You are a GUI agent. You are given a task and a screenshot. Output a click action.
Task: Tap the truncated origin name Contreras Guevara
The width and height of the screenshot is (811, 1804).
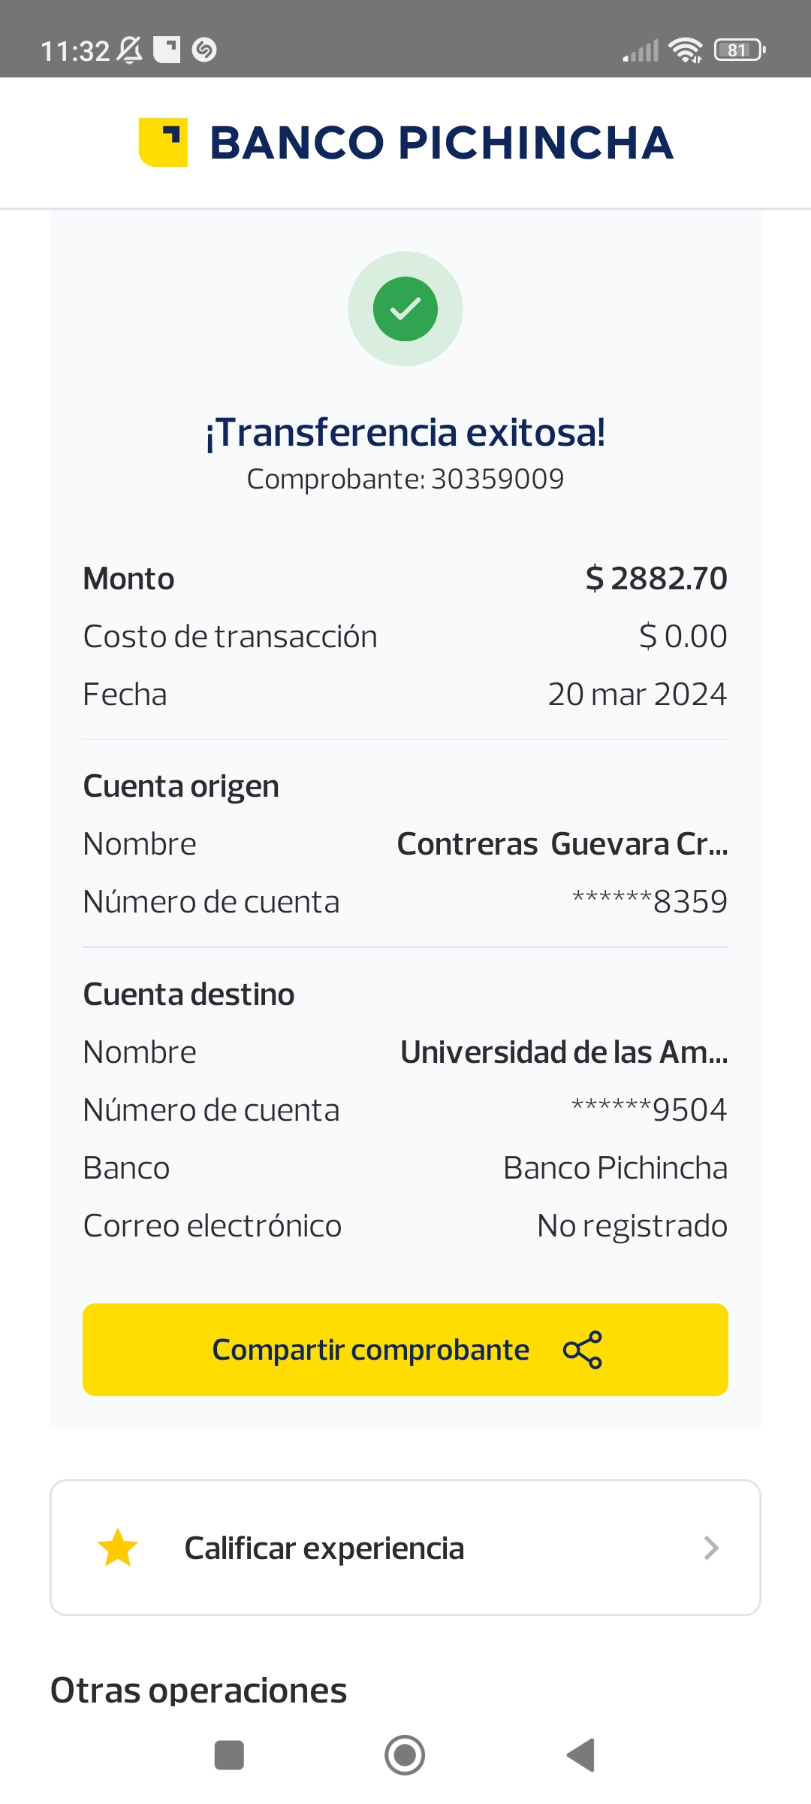[562, 844]
